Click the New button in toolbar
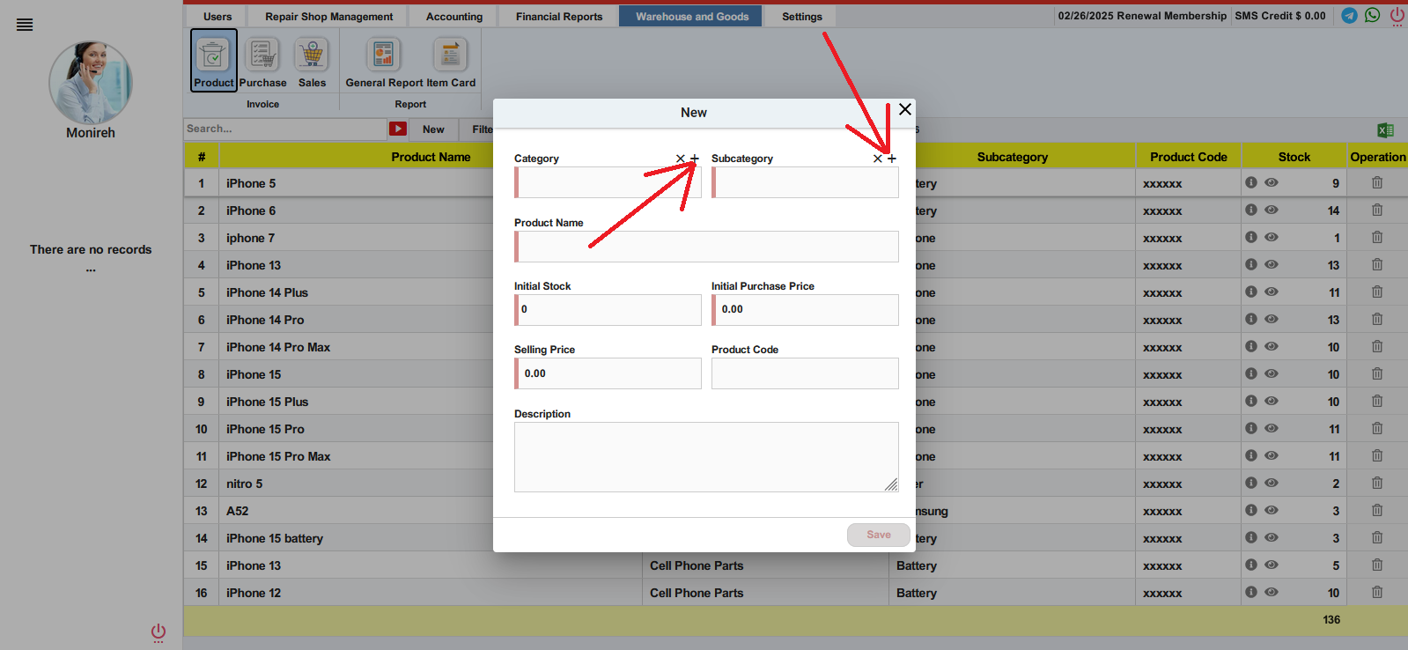Image resolution: width=1408 pixels, height=650 pixels. tap(433, 129)
